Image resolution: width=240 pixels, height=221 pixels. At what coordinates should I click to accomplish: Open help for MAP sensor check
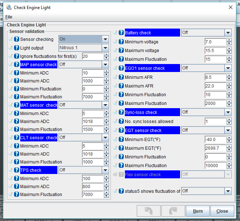click(x=17, y=64)
